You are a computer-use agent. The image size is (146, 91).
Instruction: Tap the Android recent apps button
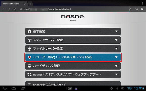pos(23,88)
